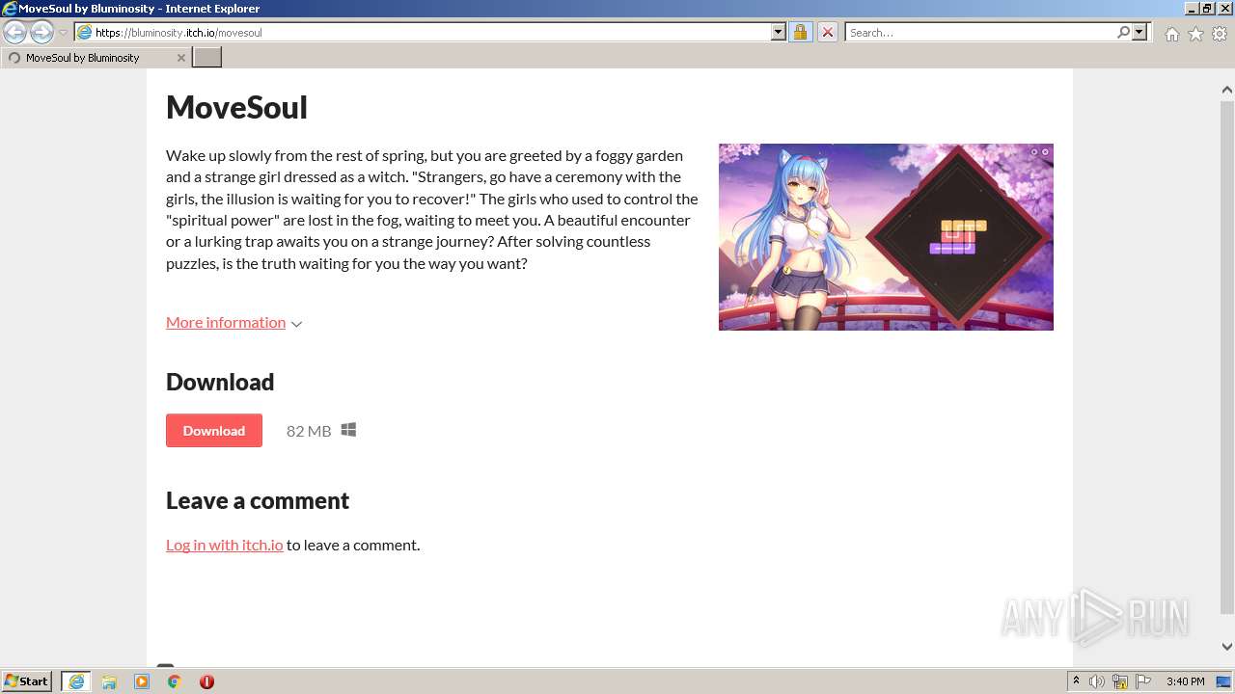Click the red Download button
This screenshot has height=694, width=1235.
[x=214, y=430]
